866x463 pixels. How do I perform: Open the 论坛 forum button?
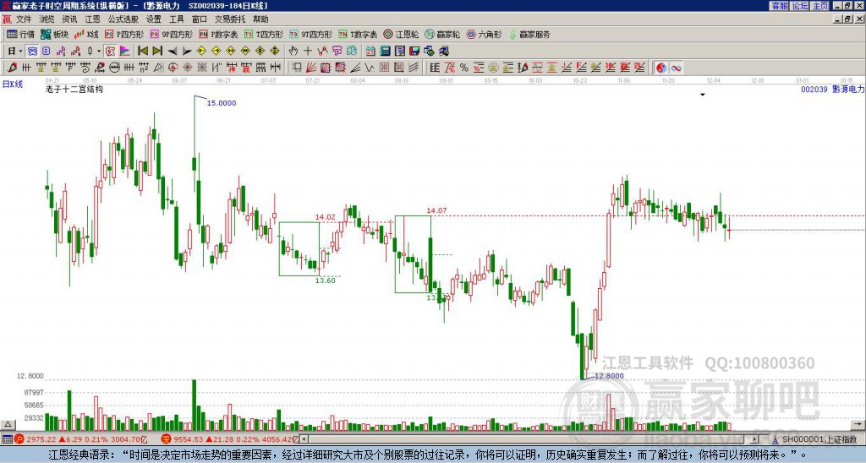(800, 6)
